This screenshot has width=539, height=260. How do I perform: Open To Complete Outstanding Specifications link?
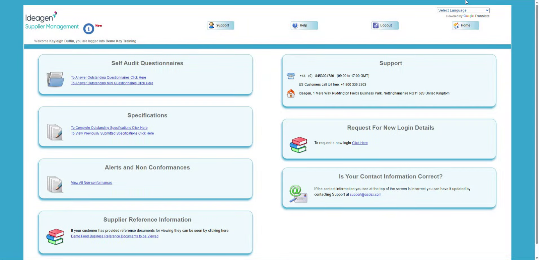click(x=109, y=128)
